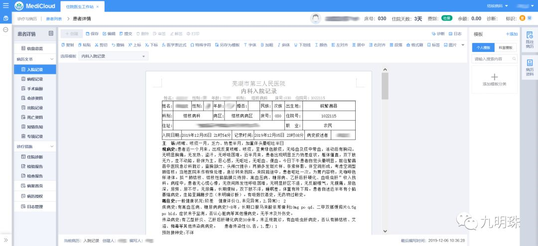Open the 选择模板 template dropdown
Screen dimensions: 538x246
tap(113, 56)
